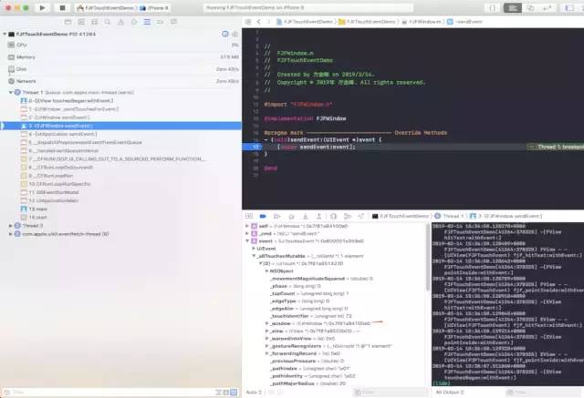Expand the self variable row
Image resolution: width=584 pixels, height=398 pixels.
pyautogui.click(x=247, y=226)
